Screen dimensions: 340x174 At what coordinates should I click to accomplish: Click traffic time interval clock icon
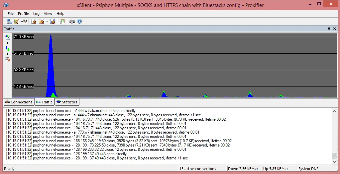pyautogui.click(x=8, y=37)
